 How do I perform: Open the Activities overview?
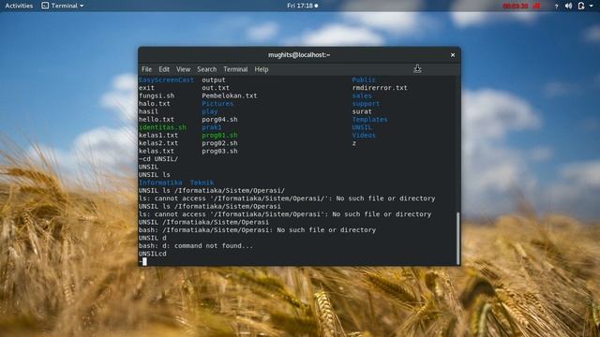point(19,6)
